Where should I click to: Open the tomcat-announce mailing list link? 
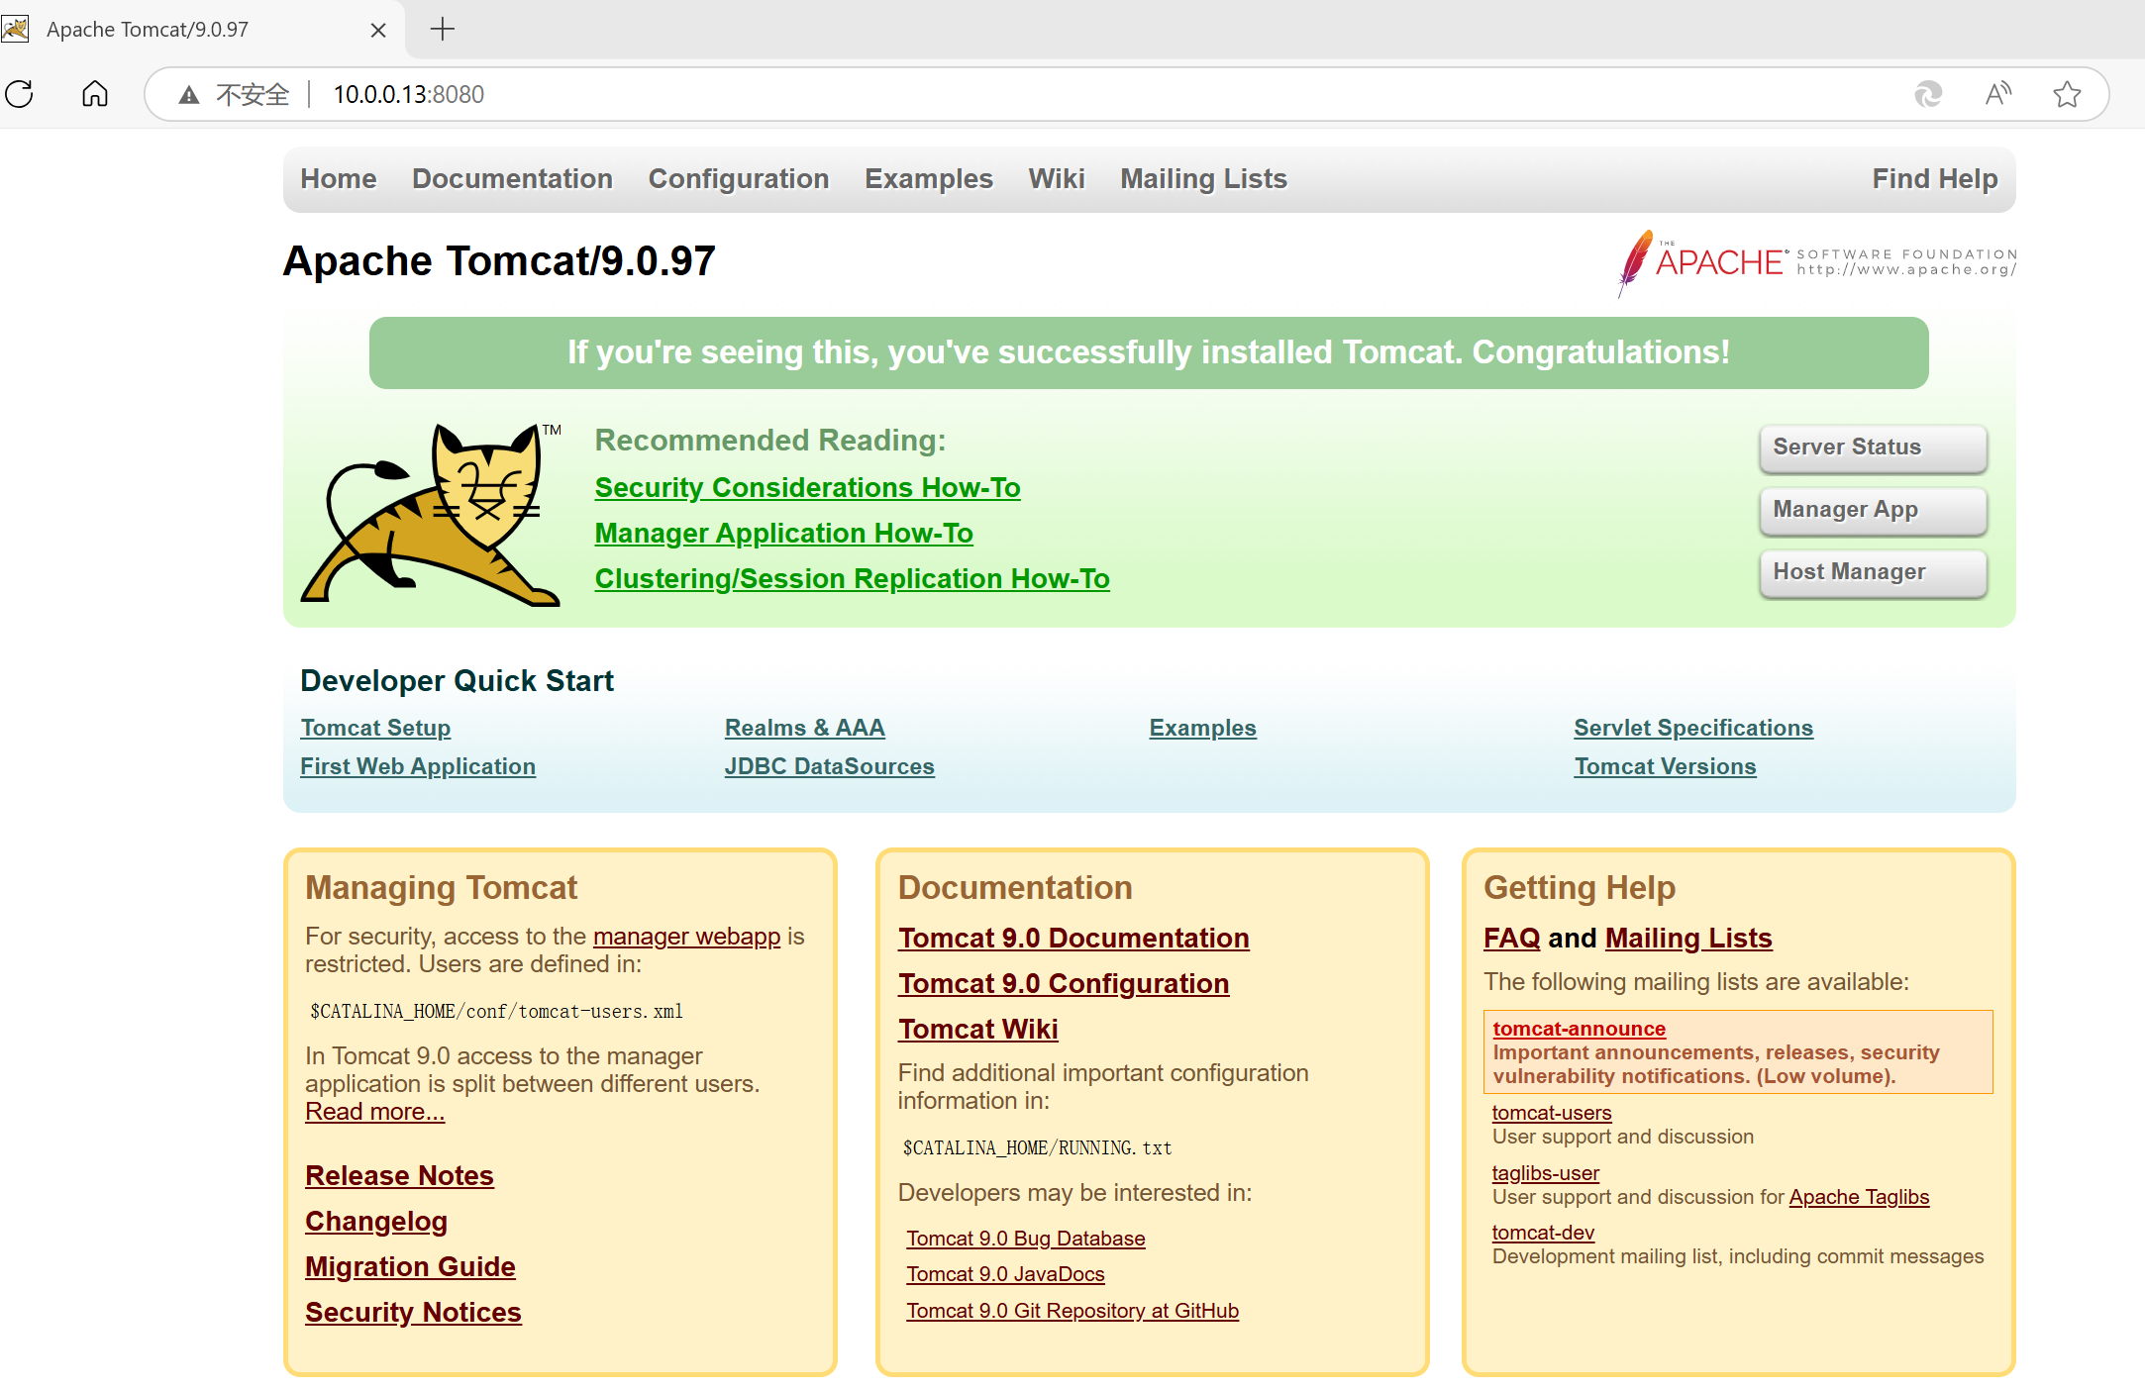pyautogui.click(x=1580, y=1029)
